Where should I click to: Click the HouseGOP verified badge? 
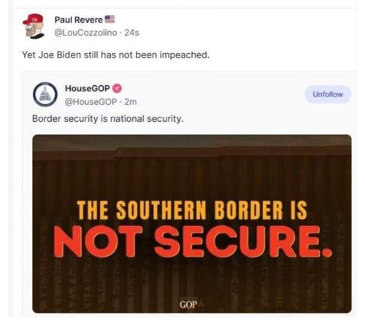117,88
